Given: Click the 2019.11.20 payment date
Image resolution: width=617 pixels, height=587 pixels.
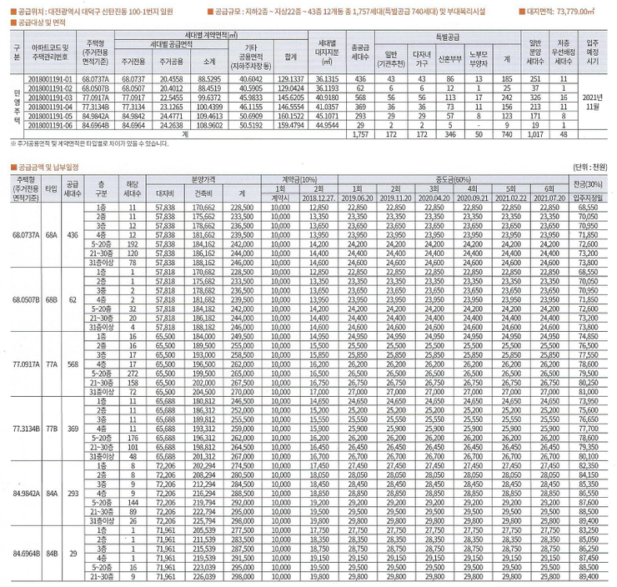Looking at the screenshot, I should (x=395, y=198).
